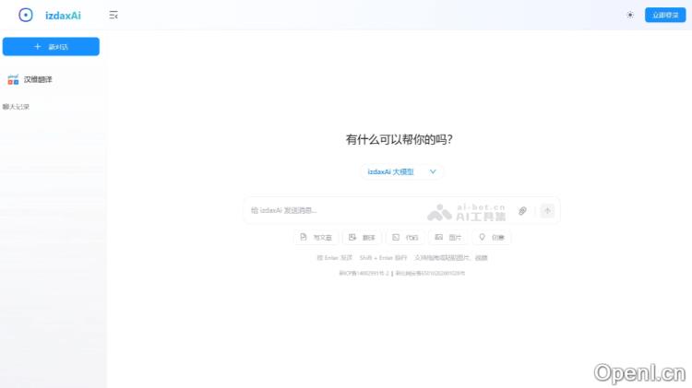Screen dimensions: 692x388
Task: Click the paperclip attachment icon
Action: pos(522,211)
